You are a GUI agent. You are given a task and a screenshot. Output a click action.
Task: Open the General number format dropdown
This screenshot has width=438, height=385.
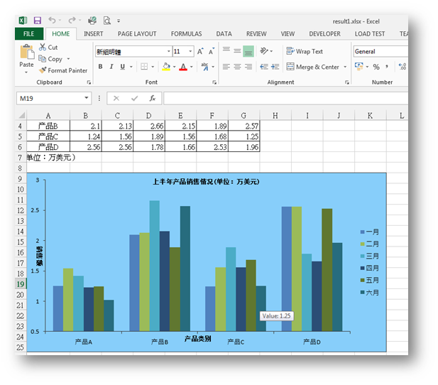click(x=380, y=51)
